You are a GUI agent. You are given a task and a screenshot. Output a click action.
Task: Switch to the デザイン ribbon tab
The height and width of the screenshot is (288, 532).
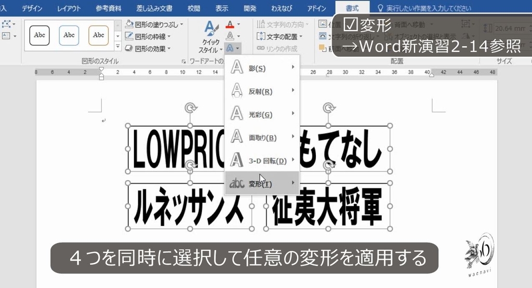tap(32, 8)
